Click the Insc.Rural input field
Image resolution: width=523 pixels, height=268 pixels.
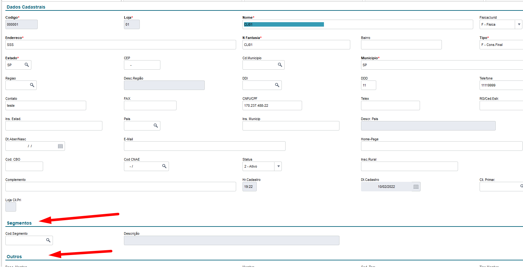409,166
